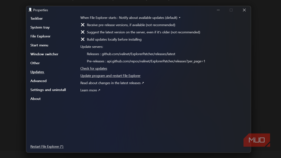
Task: Go to the File Explorer section
Action: [x=40, y=36]
